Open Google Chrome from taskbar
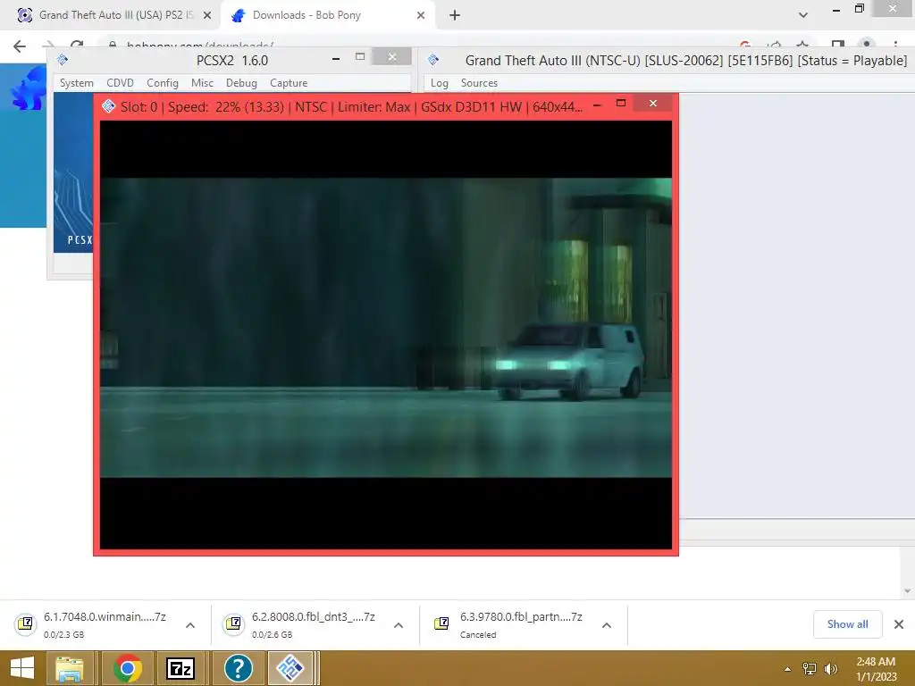Screen dimensions: 915x686 point(128,668)
